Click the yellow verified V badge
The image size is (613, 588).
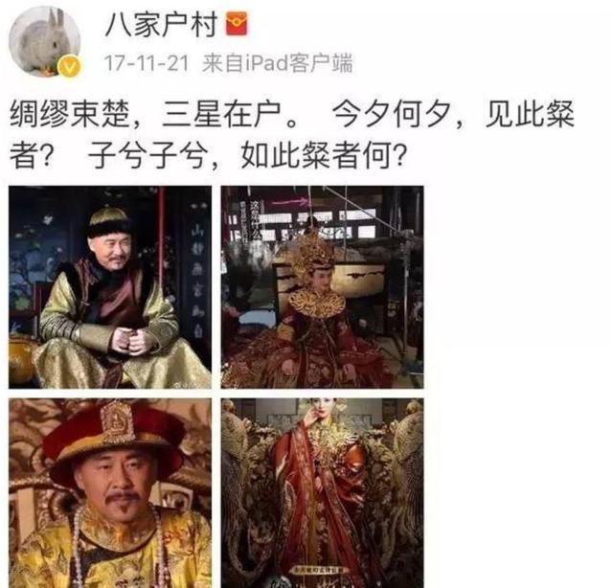[70, 67]
